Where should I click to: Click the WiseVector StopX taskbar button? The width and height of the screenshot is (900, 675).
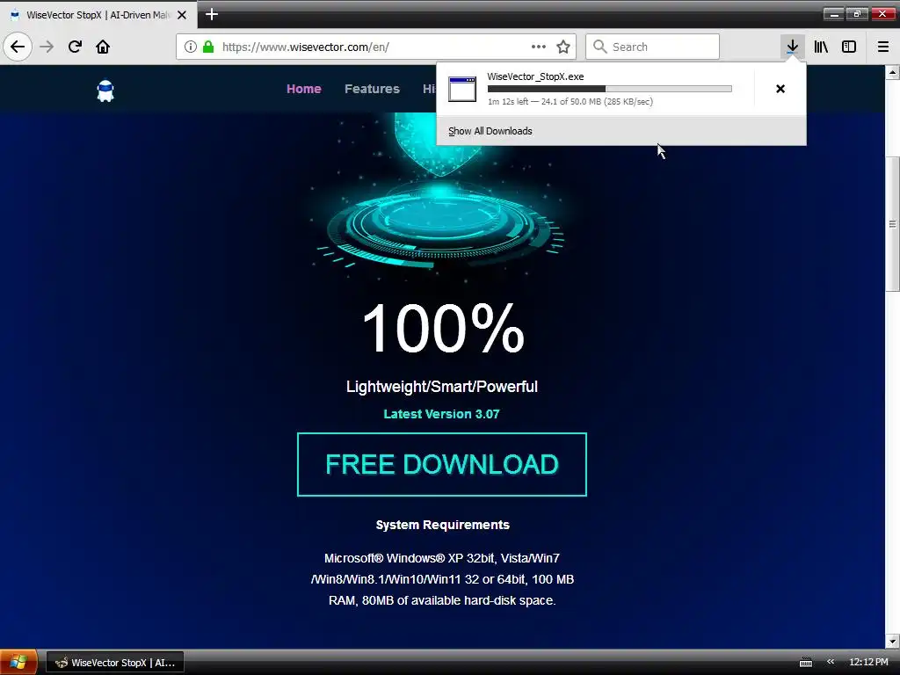tap(115, 663)
